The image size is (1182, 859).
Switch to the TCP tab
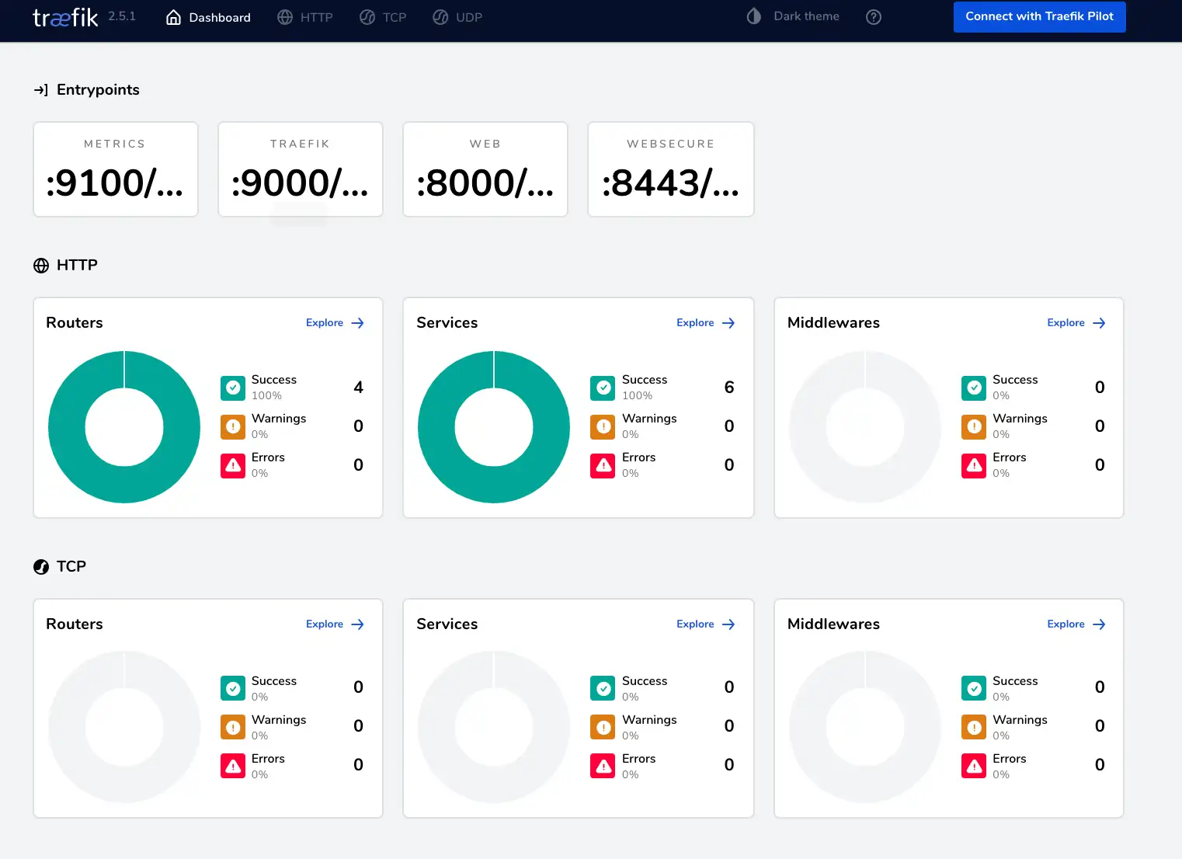(383, 17)
